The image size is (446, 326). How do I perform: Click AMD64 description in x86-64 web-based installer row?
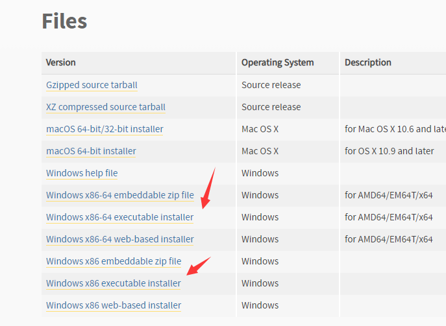click(x=388, y=239)
